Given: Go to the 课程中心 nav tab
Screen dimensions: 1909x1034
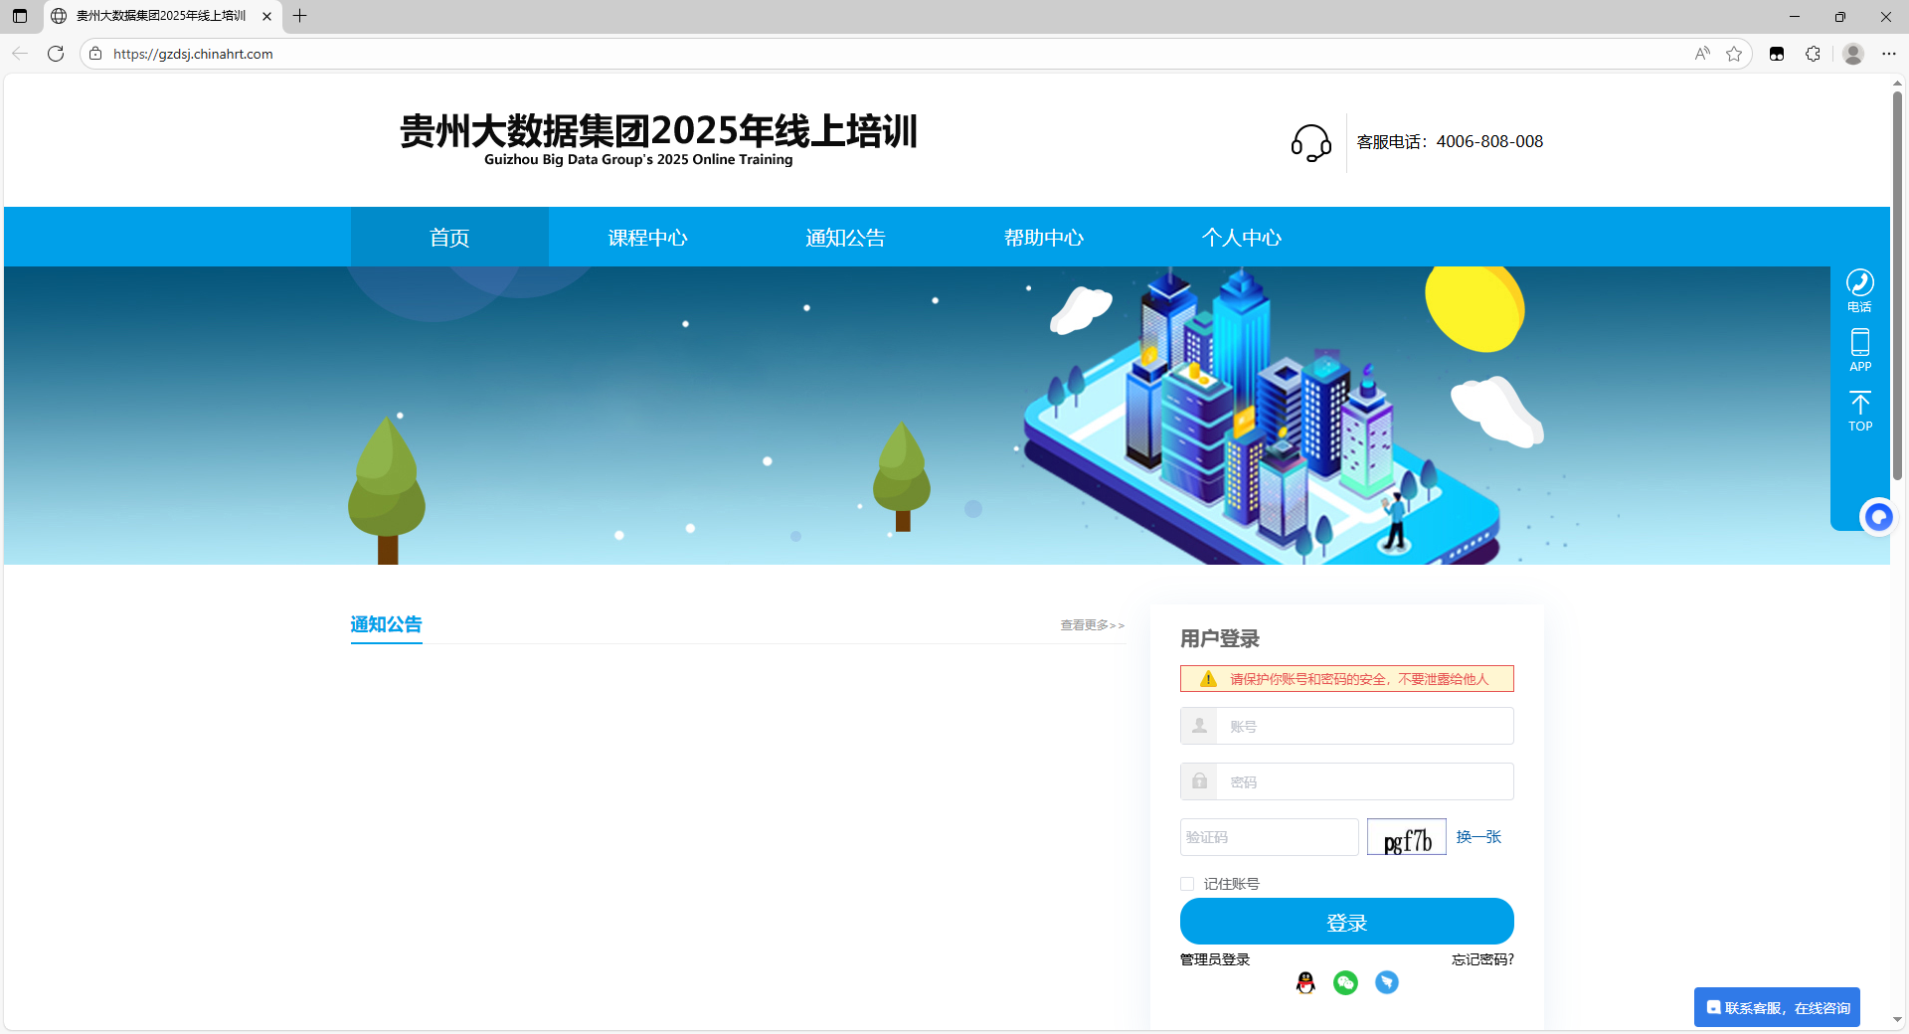Looking at the screenshot, I should (x=647, y=238).
